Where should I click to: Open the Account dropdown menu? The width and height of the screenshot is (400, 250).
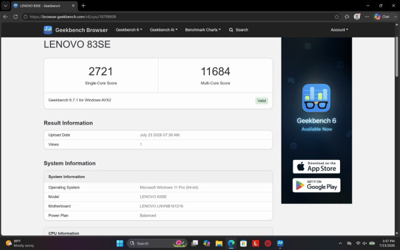(x=339, y=30)
